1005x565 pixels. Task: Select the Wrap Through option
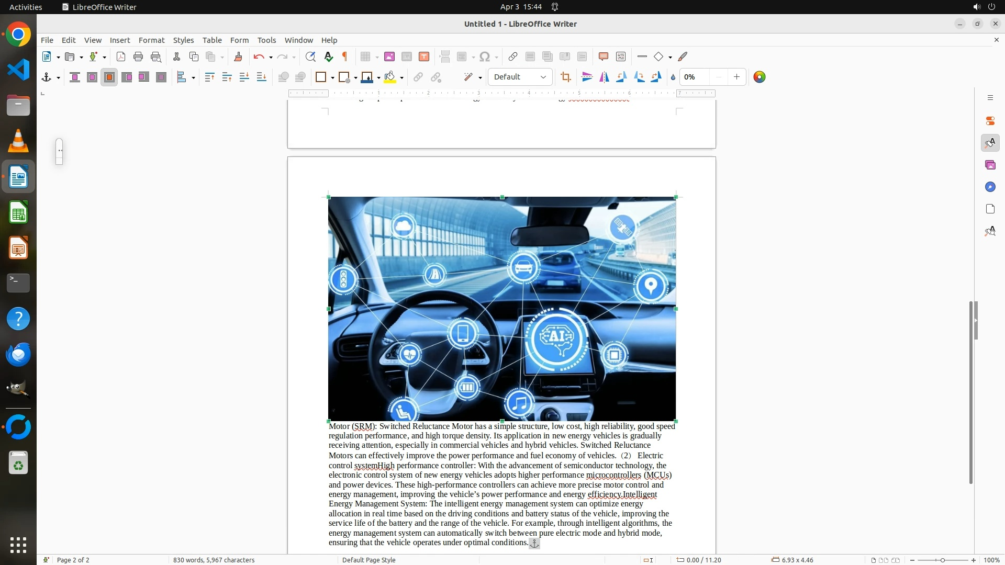pyautogui.click(x=161, y=77)
